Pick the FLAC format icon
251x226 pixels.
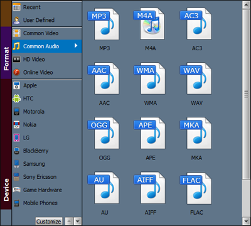196,188
